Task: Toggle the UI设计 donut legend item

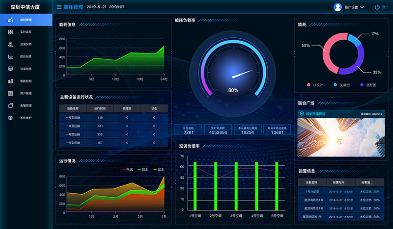Action: pyautogui.click(x=315, y=85)
